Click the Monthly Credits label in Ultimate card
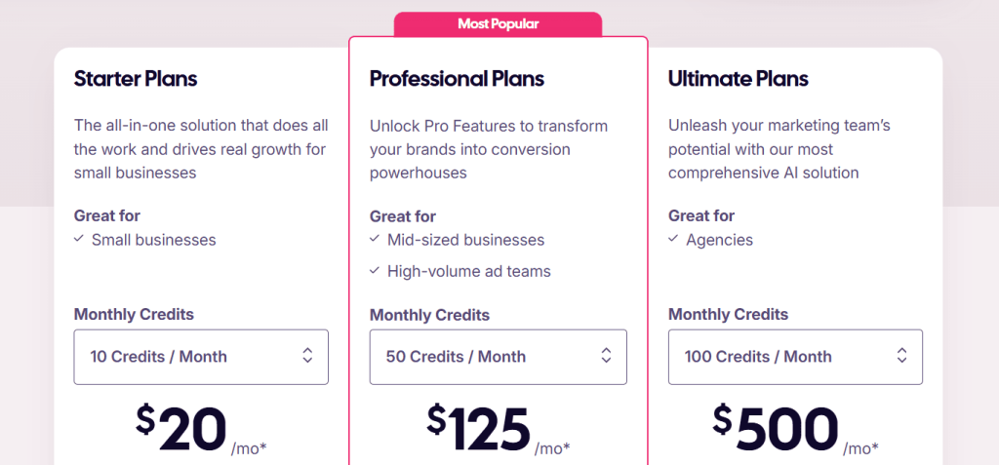999x465 pixels. pos(728,314)
